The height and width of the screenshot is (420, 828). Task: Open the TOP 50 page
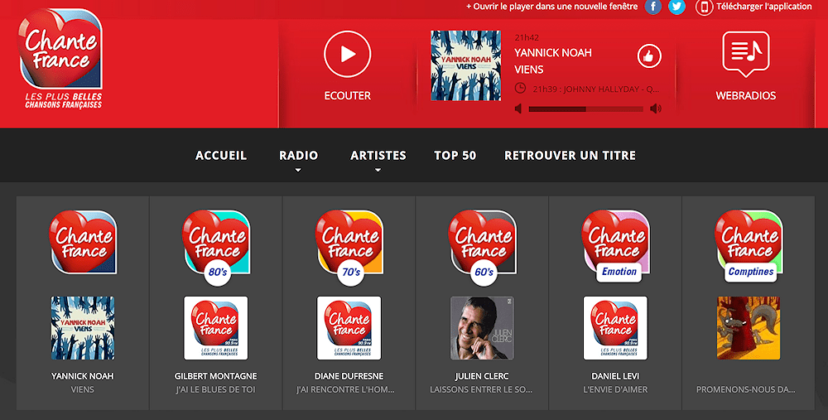coord(455,155)
